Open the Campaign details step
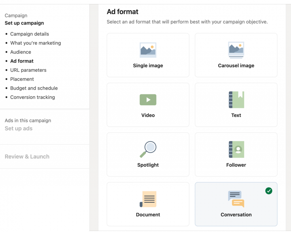 [x=30, y=34]
